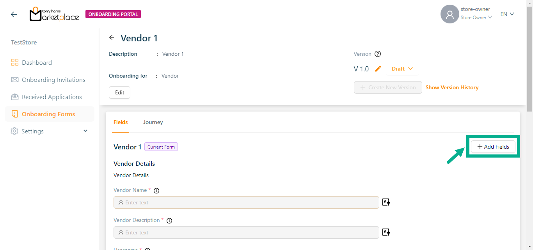
Task: Click the Add Fields button
Action: tap(493, 147)
